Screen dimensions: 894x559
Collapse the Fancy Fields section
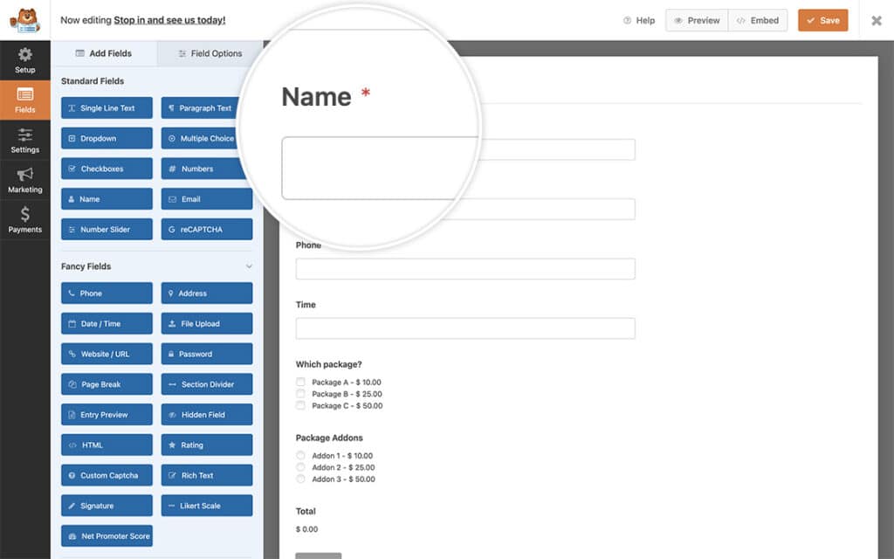point(248,266)
